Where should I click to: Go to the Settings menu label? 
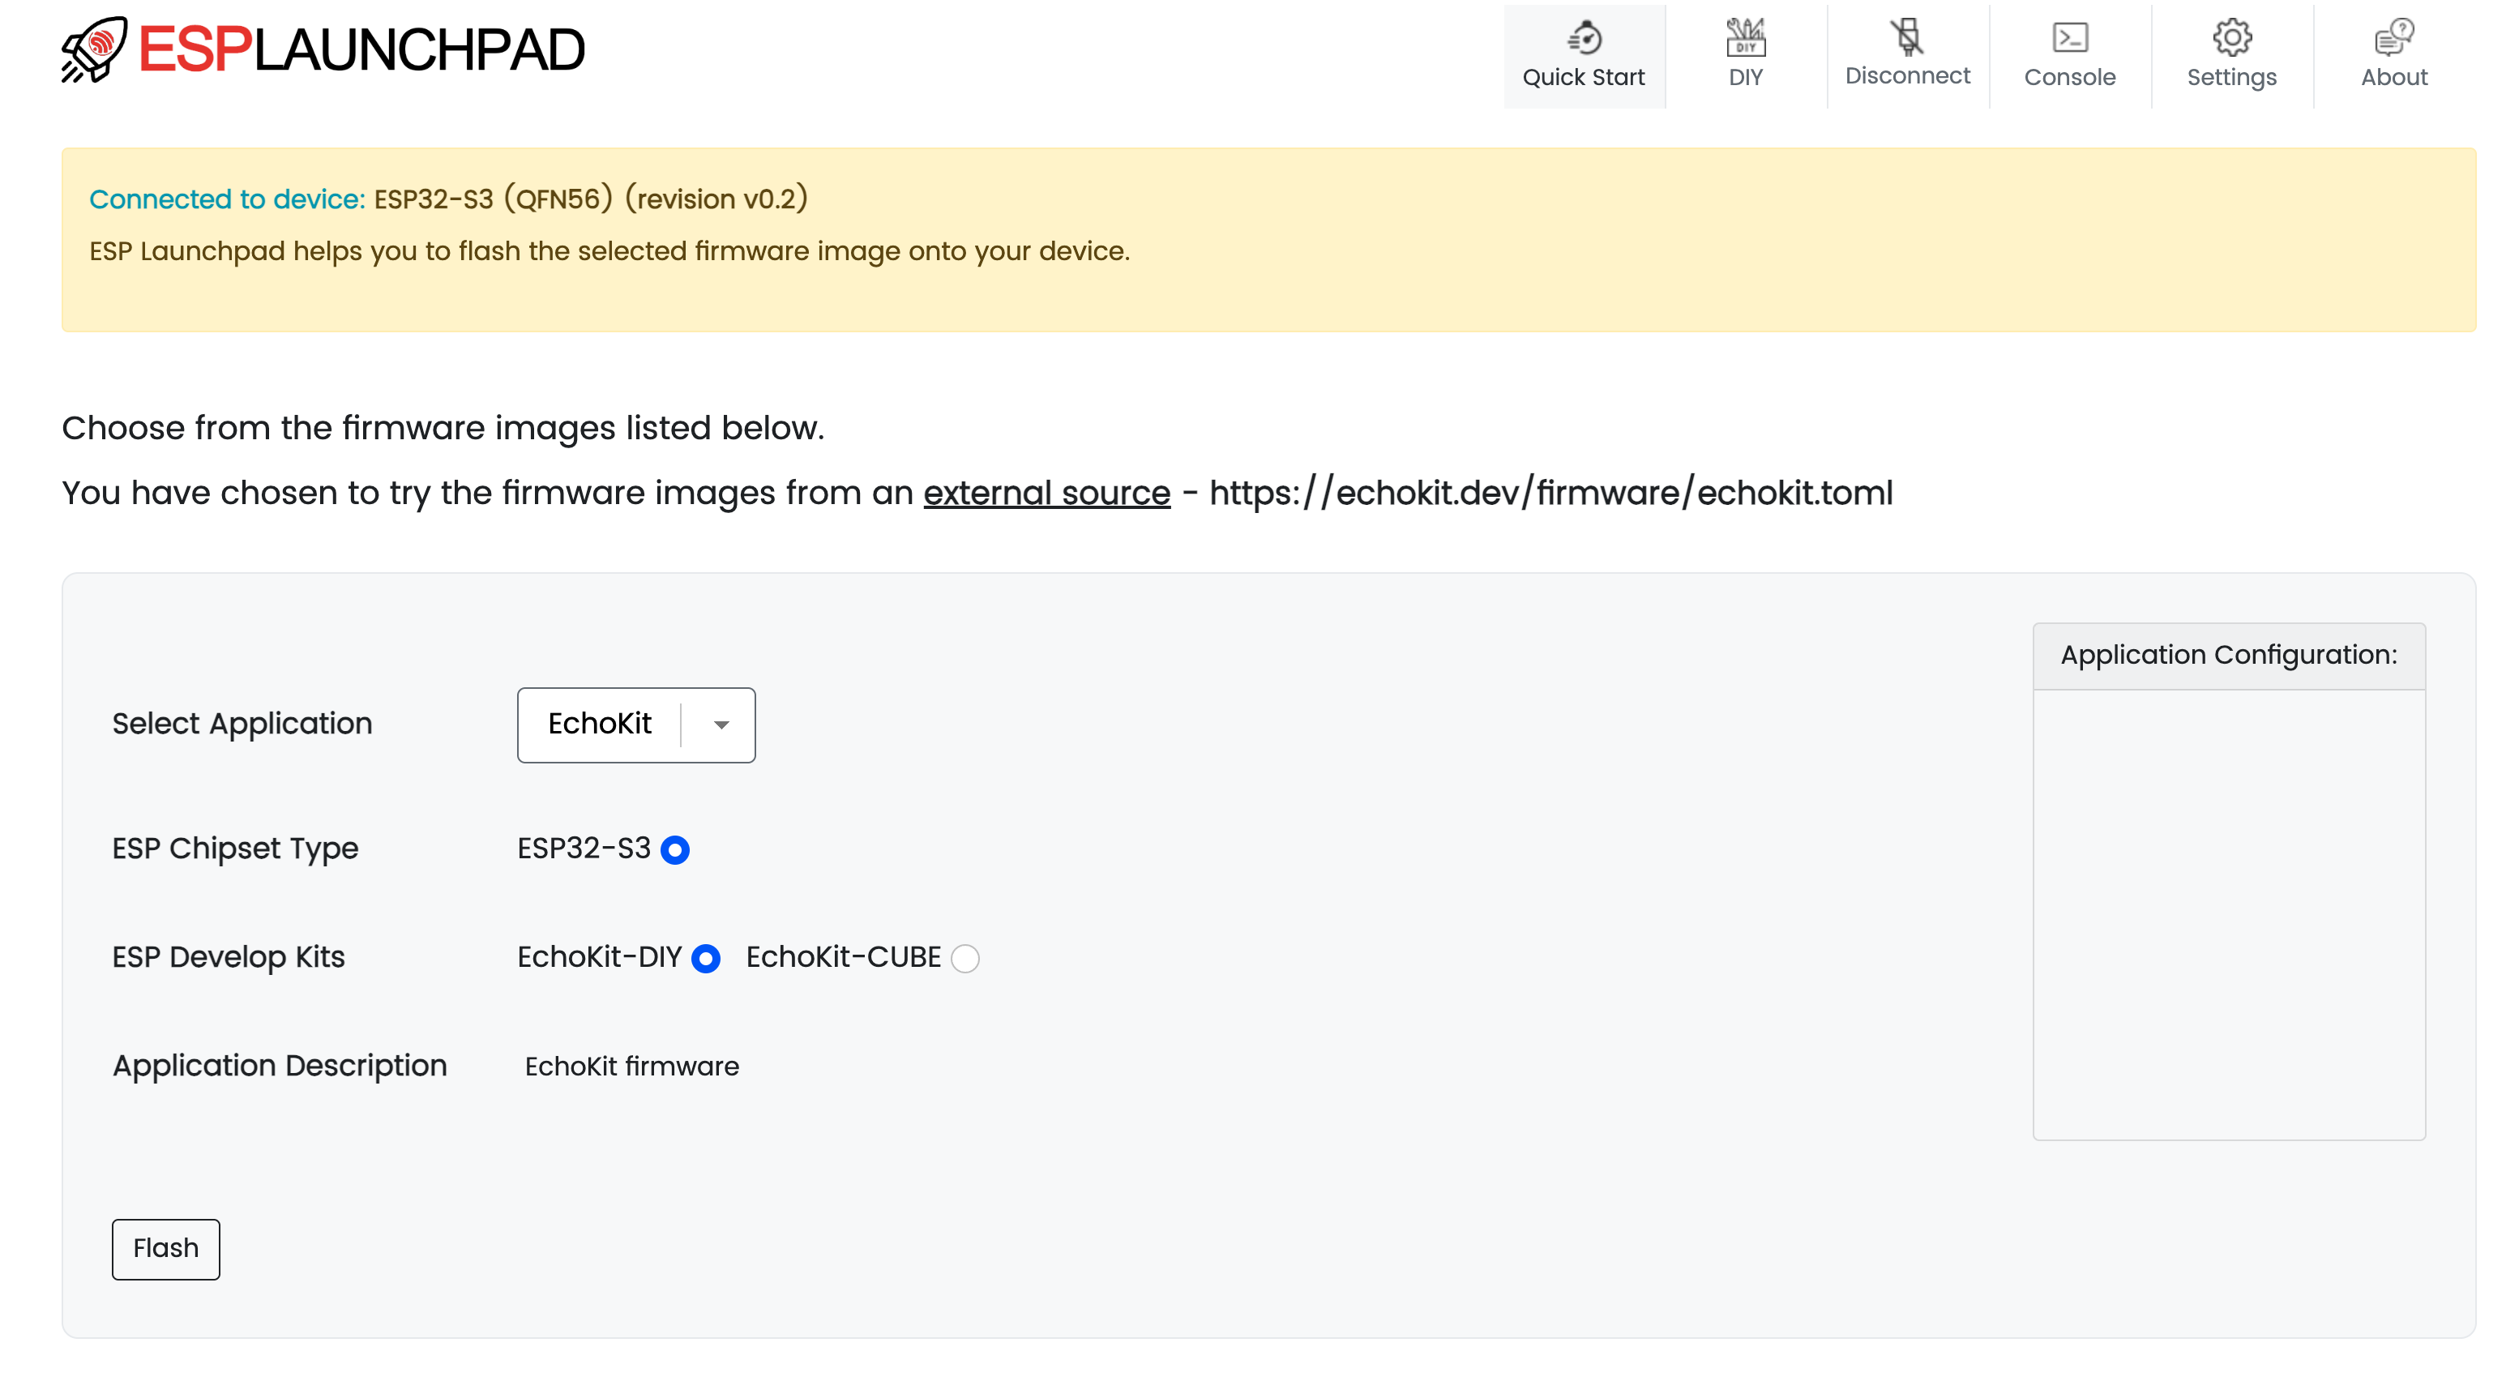click(2231, 77)
